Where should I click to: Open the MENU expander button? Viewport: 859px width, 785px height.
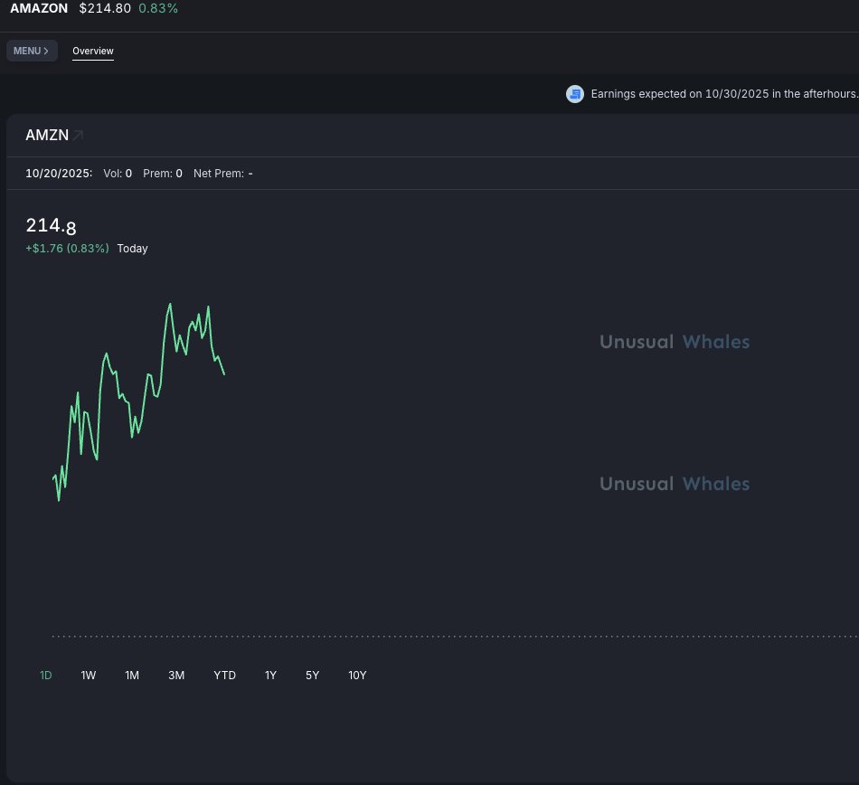tap(32, 51)
